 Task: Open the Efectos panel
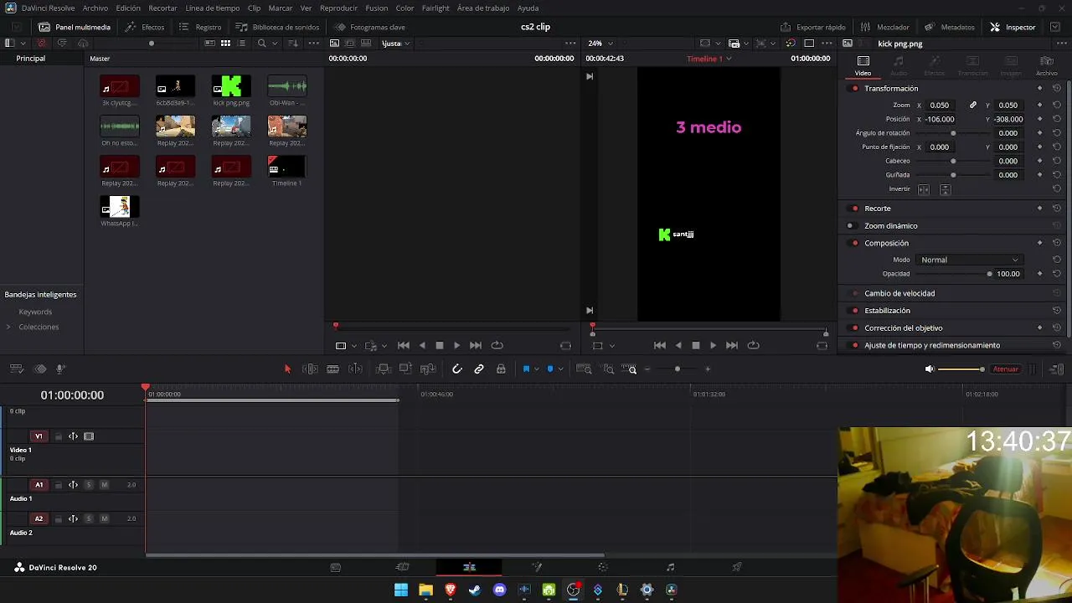(145, 27)
